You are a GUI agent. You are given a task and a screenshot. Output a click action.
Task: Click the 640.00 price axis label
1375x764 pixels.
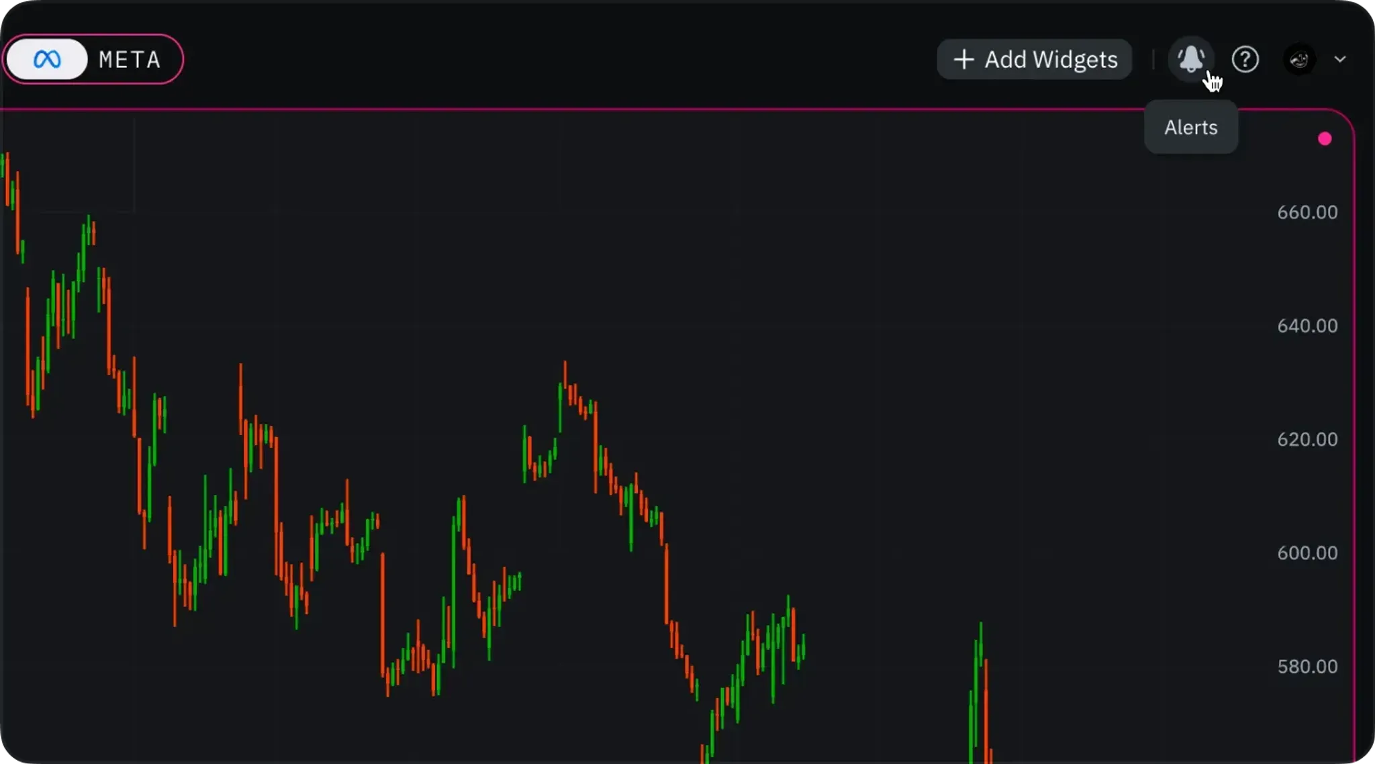pyautogui.click(x=1307, y=326)
